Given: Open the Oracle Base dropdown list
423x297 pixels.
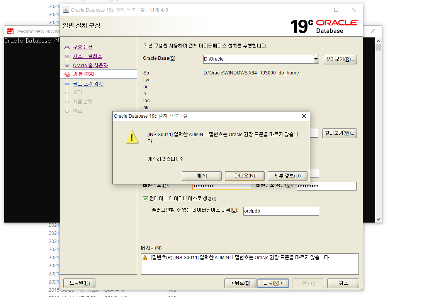Looking at the screenshot, I should (x=316, y=59).
